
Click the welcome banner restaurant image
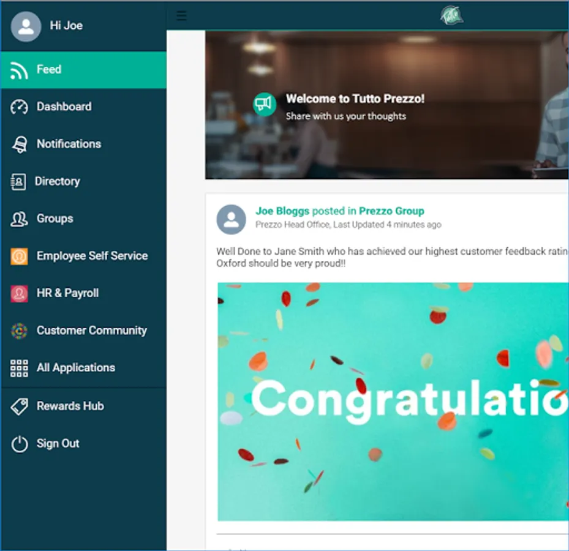coord(387,105)
